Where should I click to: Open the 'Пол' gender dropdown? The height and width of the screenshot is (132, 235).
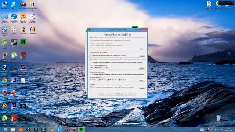[x=101, y=67]
